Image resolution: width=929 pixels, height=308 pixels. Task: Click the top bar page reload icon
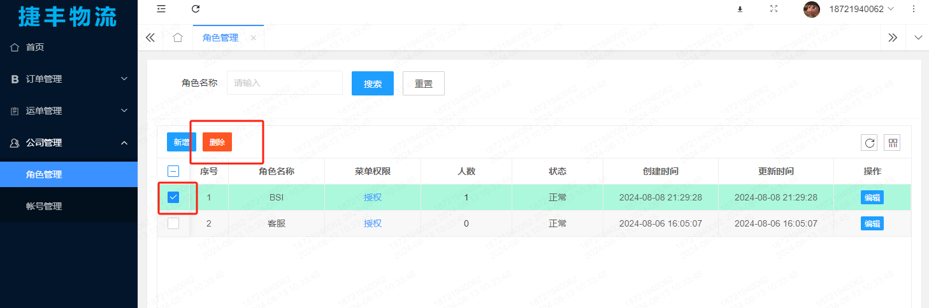[196, 8]
